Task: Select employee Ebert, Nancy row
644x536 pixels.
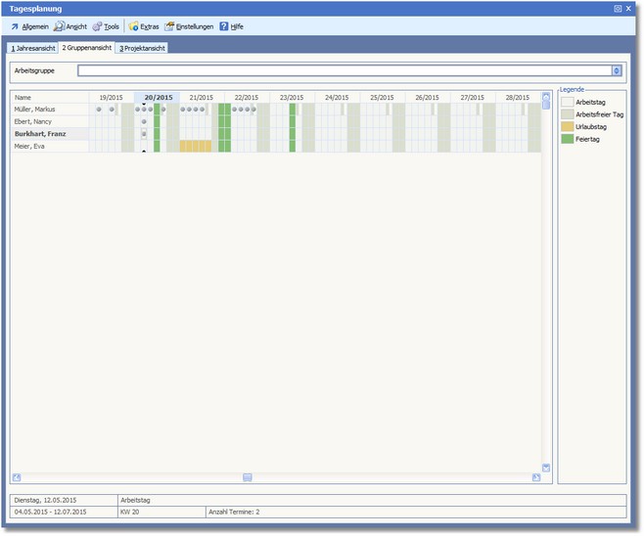Action: point(49,121)
